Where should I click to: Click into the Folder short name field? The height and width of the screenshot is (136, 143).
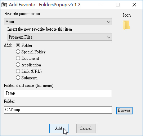tap(58, 93)
